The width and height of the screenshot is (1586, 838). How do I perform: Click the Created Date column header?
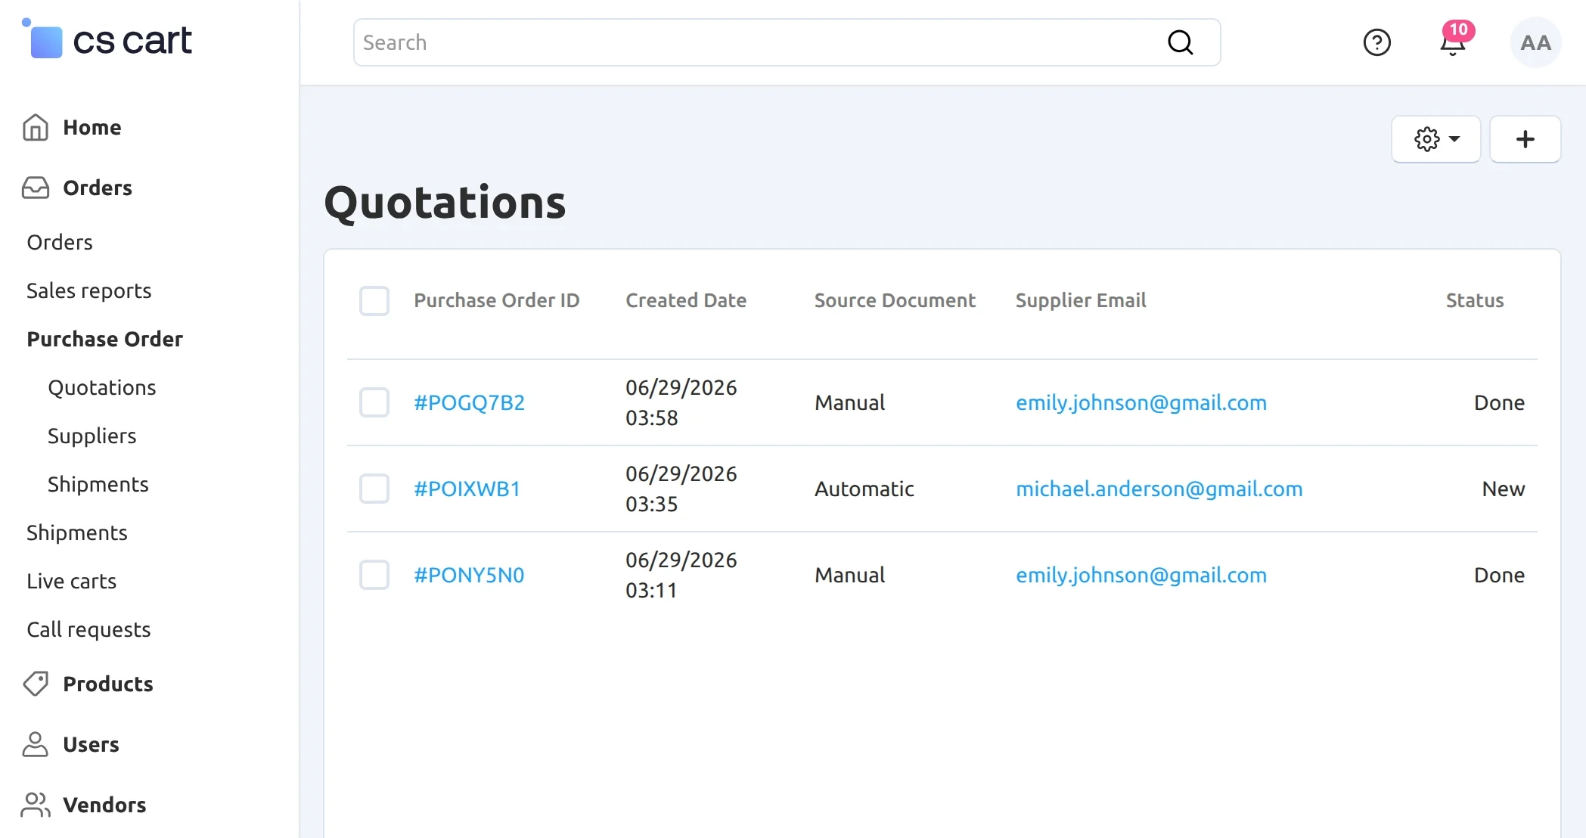click(x=686, y=300)
